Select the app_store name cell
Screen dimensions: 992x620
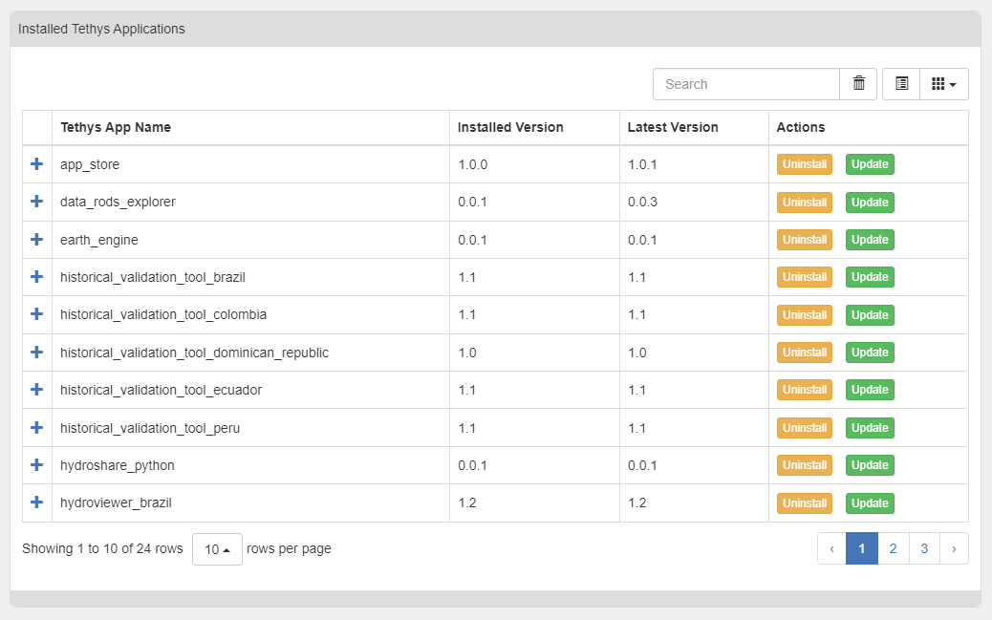pyautogui.click(x=250, y=164)
